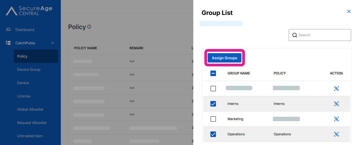Image resolution: width=360 pixels, height=145 pixels.
Task: Tick the checkbox of the first group row
Action: pos(213,89)
